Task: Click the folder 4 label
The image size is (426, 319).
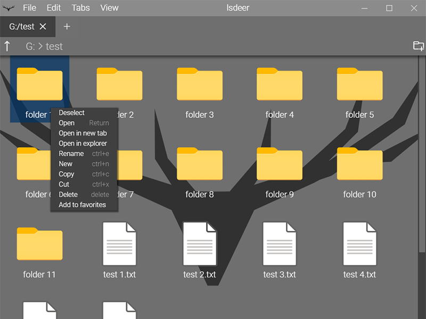Action: (x=280, y=115)
